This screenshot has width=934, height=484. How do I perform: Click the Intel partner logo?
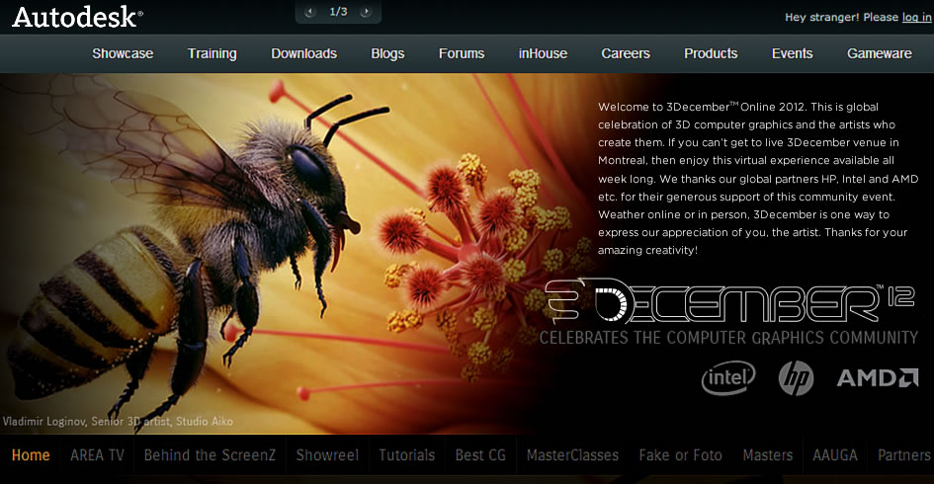[x=727, y=378]
